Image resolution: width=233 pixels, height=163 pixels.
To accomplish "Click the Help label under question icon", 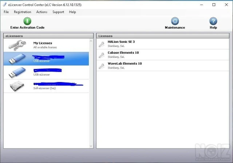I will coord(213,28).
